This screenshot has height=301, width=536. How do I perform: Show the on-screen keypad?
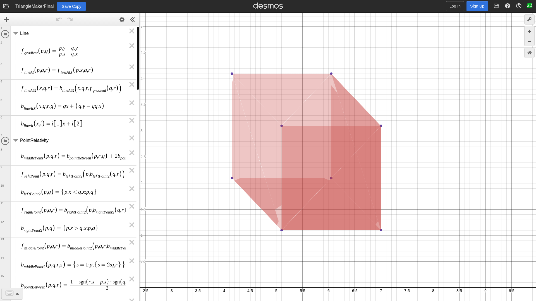[x=12, y=293]
